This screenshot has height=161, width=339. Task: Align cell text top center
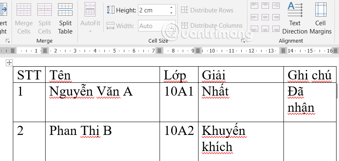click(x=265, y=5)
